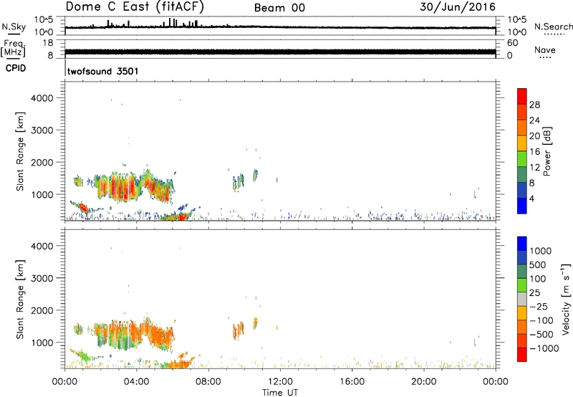Screen dimensions: 573x397
Task: Click the date '30/Jun/2016'
Action: pos(458,7)
